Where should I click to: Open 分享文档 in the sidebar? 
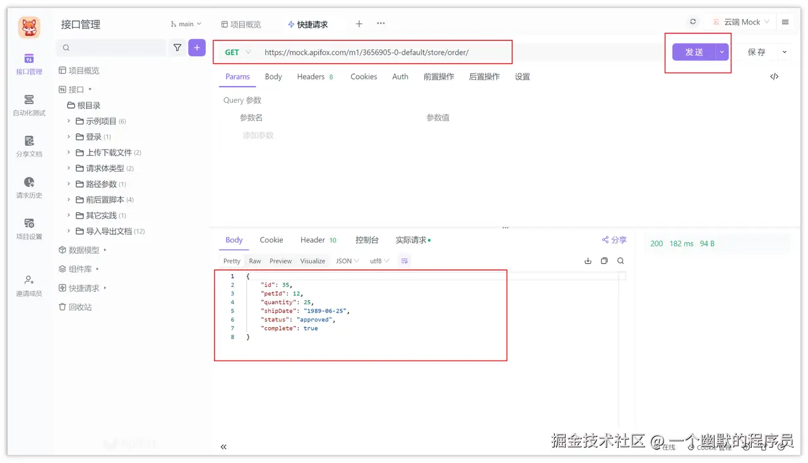click(x=29, y=147)
